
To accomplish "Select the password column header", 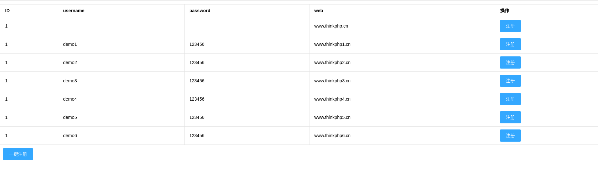I will tap(247, 11).
